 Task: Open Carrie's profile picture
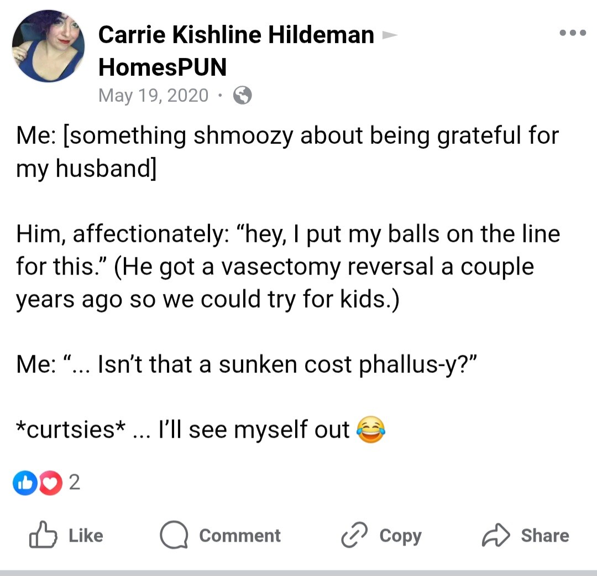(48, 46)
